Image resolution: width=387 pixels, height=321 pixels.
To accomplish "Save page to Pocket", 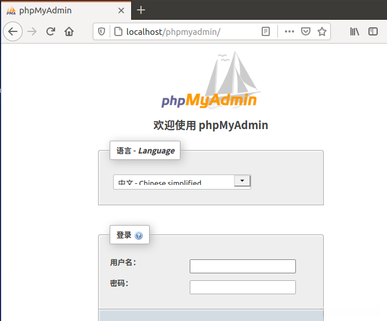I will tap(306, 31).
